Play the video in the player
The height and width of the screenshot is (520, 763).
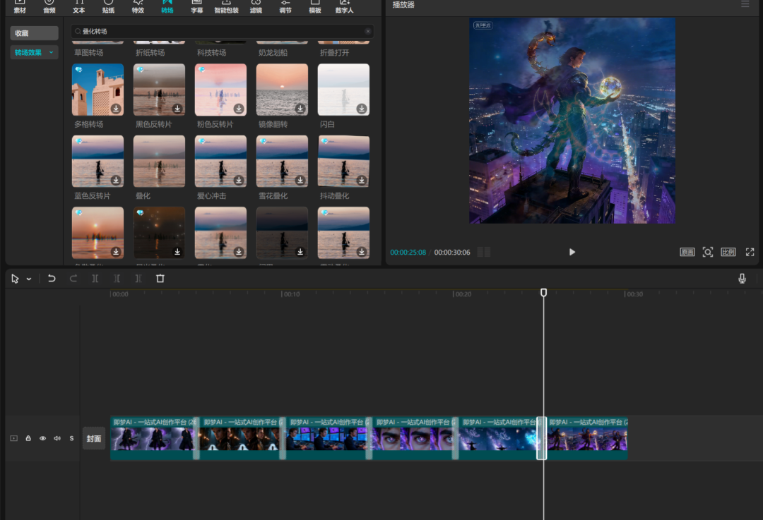coord(572,252)
